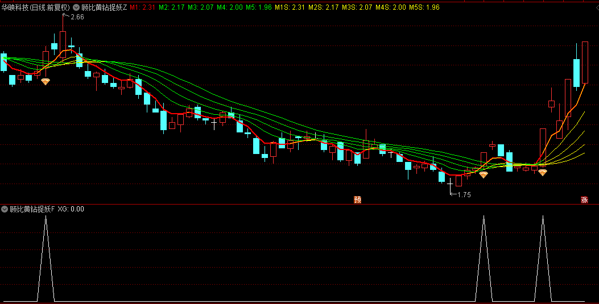This screenshot has height=304, width=599.
Task: Click the M5: 1.96 green value
Action: tap(259, 7)
